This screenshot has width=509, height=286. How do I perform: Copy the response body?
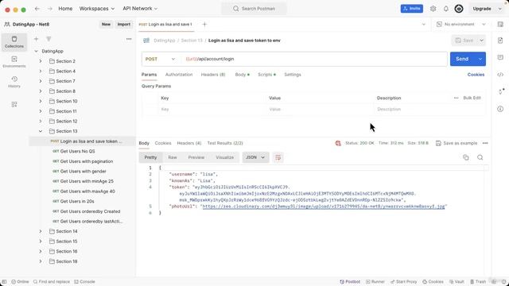coord(466,157)
